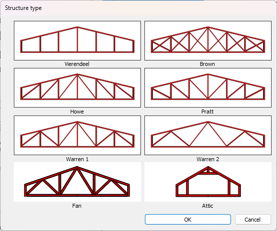Screen dimensions: 277x231
Task: Click the 'Fan' label text
Action: point(77,206)
